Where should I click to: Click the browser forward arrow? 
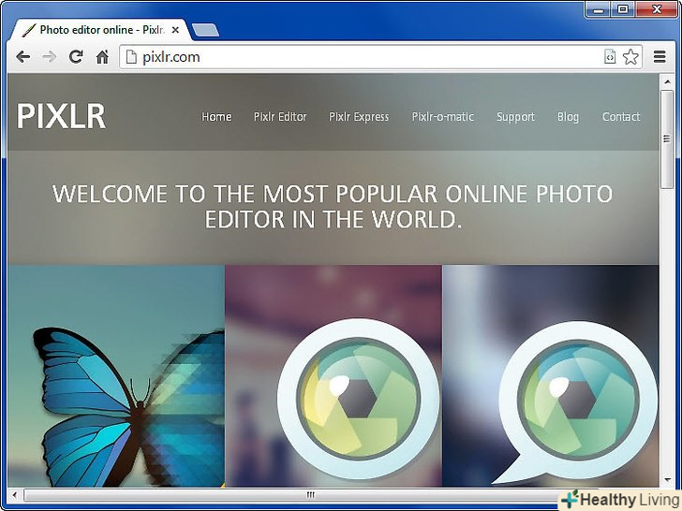[50, 56]
